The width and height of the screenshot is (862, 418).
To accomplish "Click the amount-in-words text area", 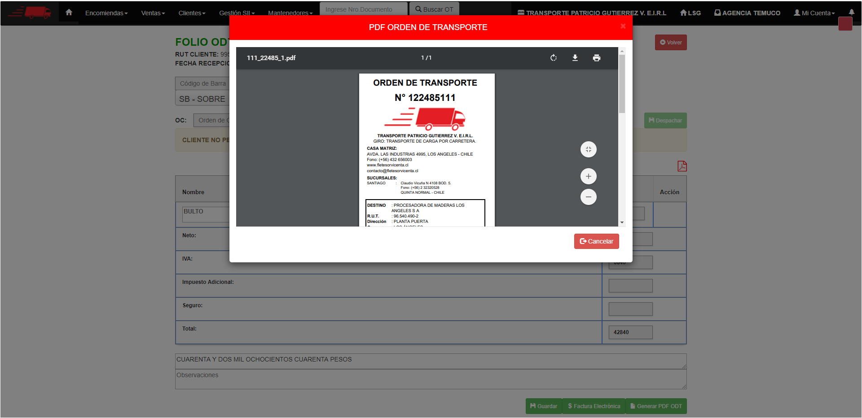I will [431, 361].
